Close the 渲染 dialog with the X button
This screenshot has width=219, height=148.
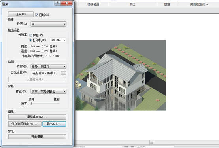coord(67,3)
